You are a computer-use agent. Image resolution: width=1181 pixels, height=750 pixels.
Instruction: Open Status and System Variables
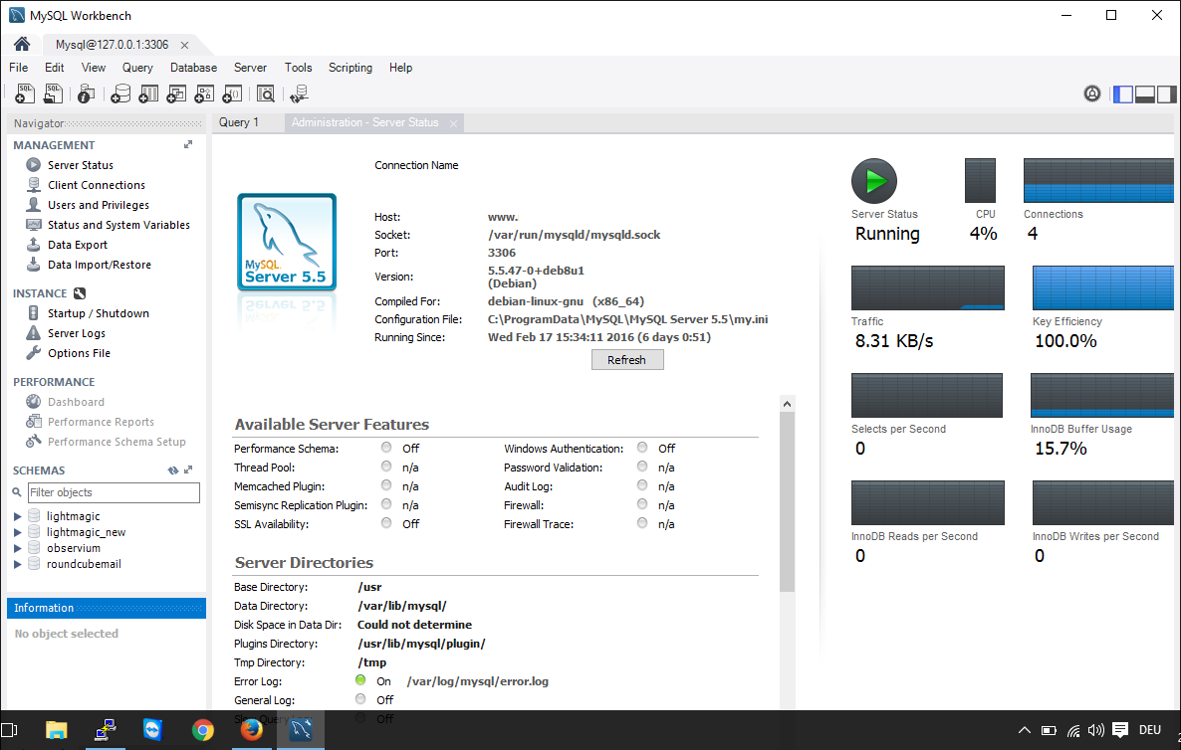click(118, 225)
